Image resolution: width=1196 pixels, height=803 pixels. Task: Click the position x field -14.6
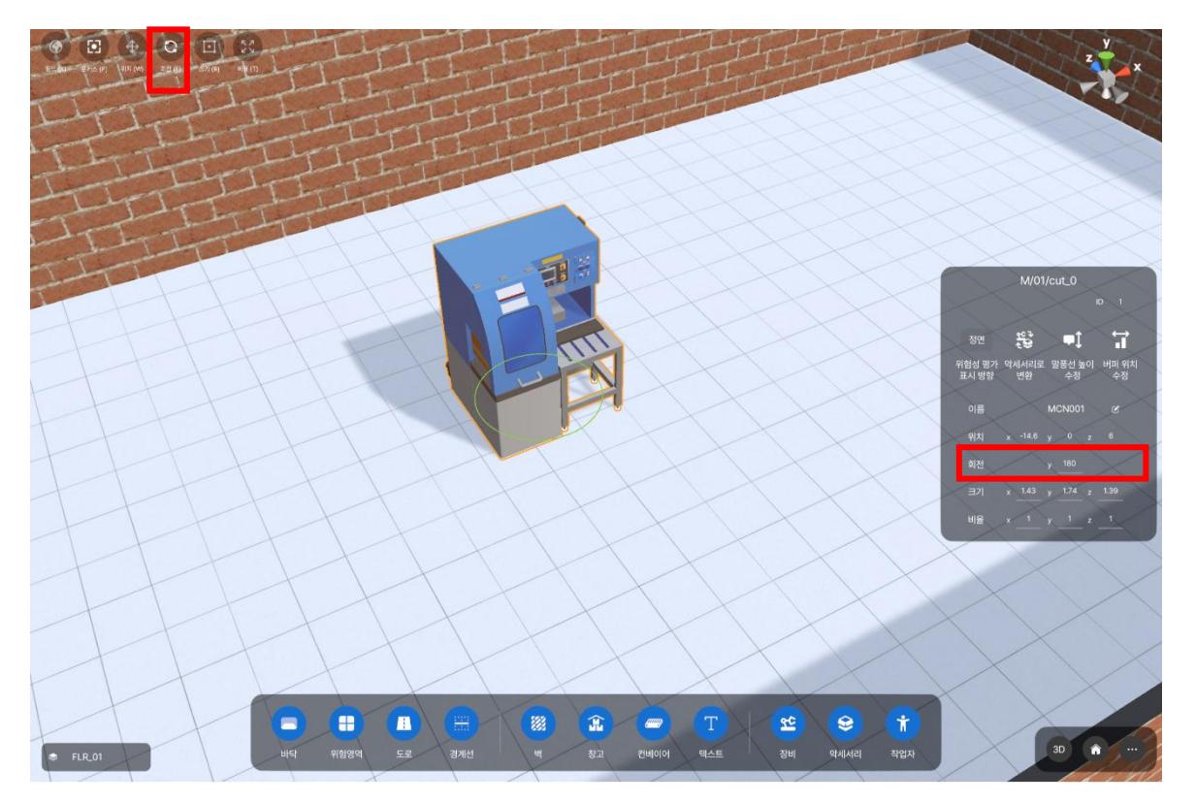point(1027,437)
